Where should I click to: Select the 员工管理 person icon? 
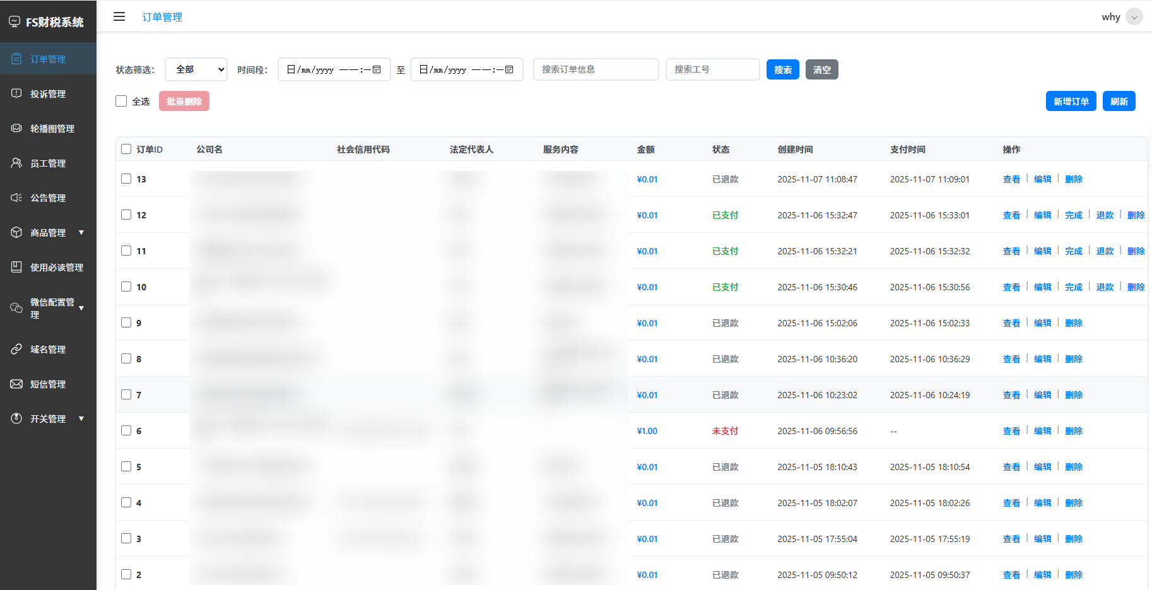[16, 163]
